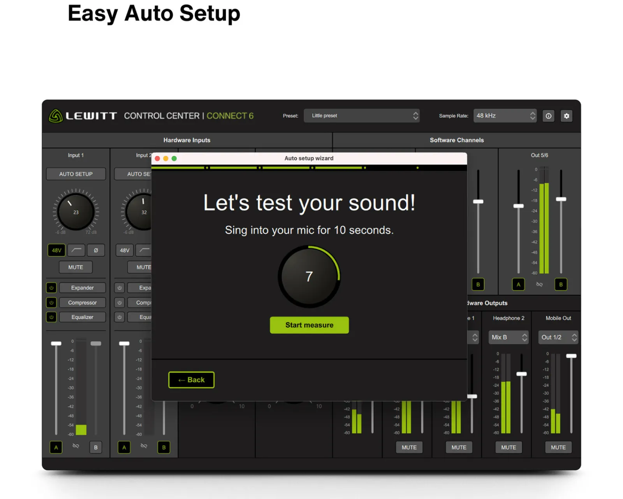This screenshot has width=623, height=499.
Task: Go back in the Auto setup wizard
Action: click(x=191, y=380)
